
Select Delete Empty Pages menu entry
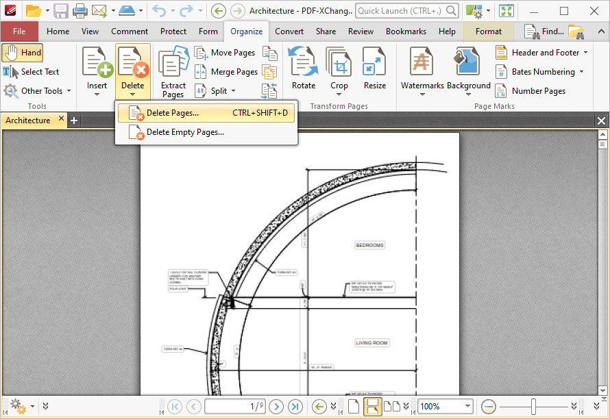pyautogui.click(x=184, y=132)
